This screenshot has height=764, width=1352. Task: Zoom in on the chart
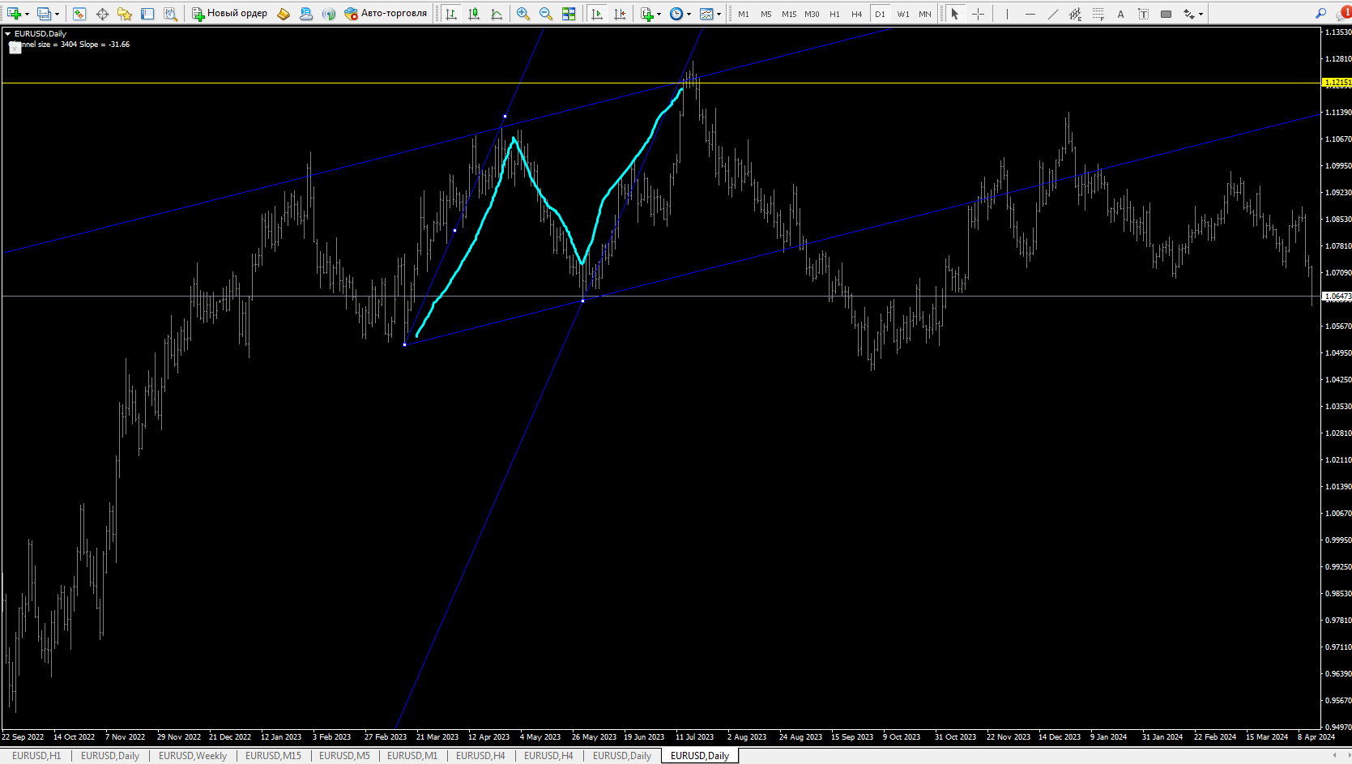coord(523,14)
